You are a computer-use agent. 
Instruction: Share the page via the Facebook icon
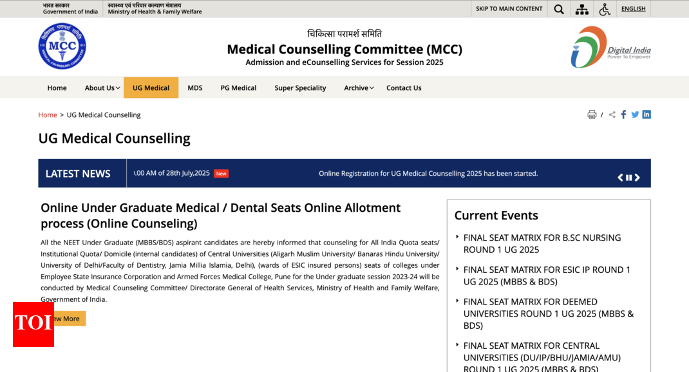[x=623, y=114]
